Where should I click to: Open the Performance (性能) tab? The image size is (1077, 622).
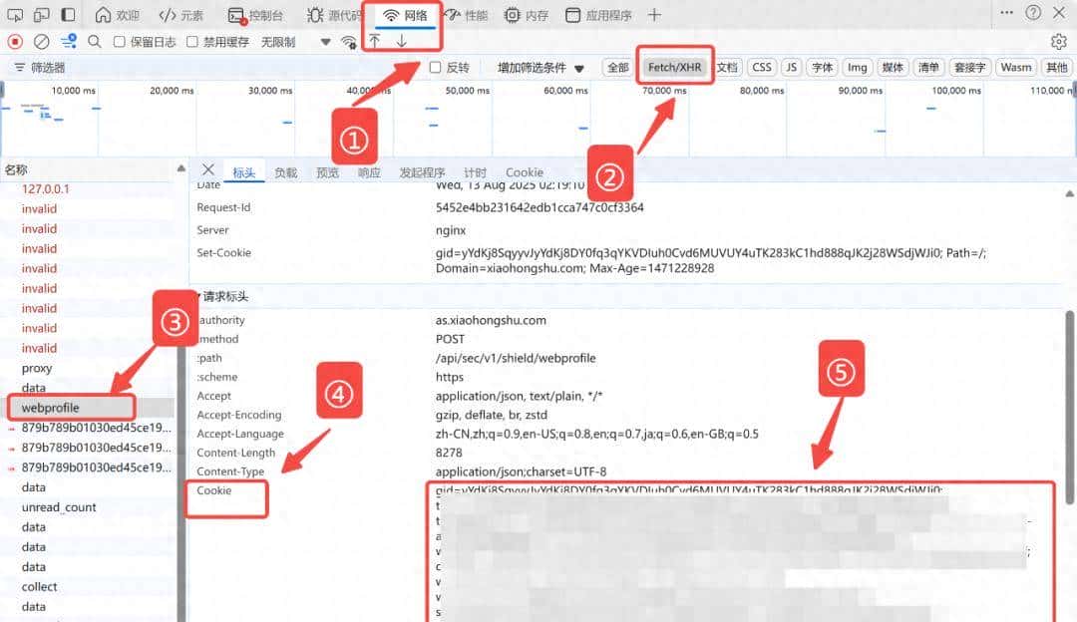[x=465, y=15]
